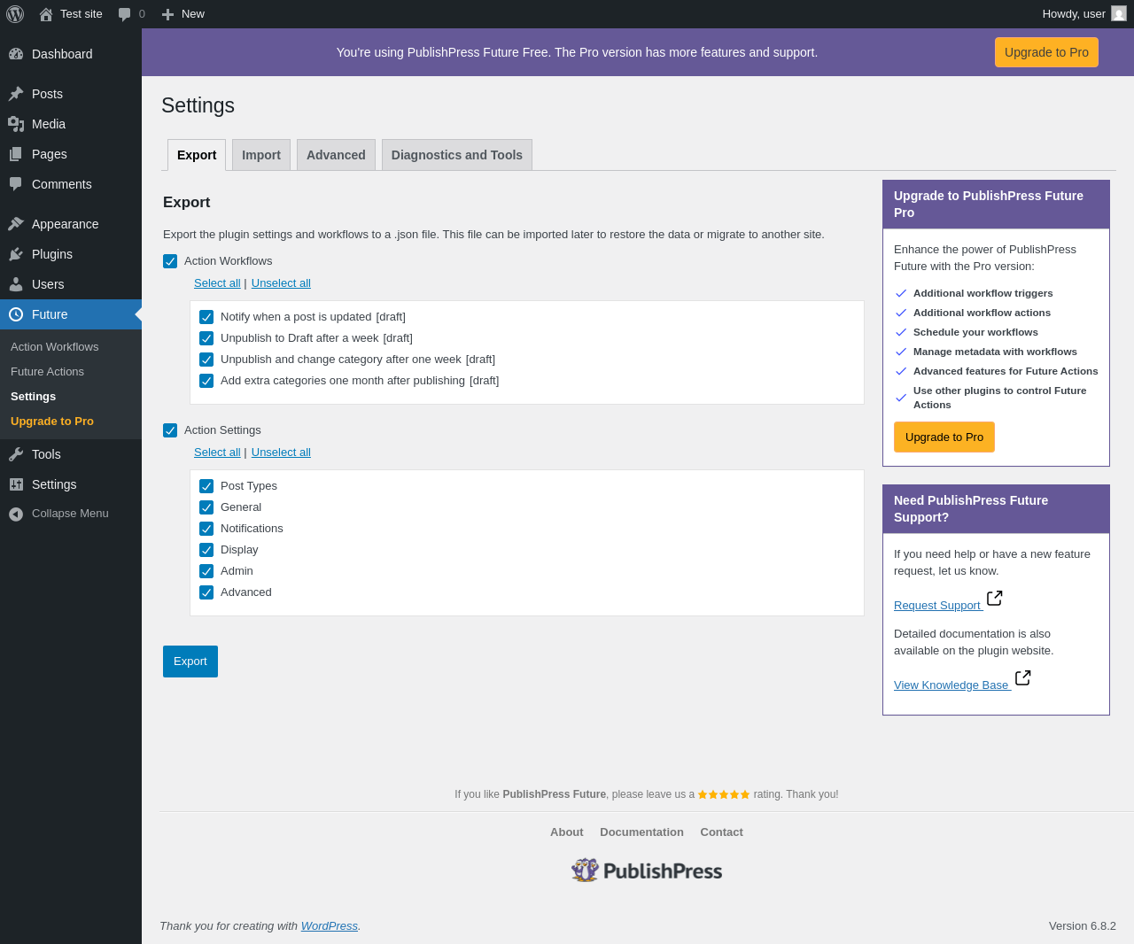Image resolution: width=1134 pixels, height=944 pixels.
Task: Switch to the Advanced tab
Action: (x=336, y=155)
